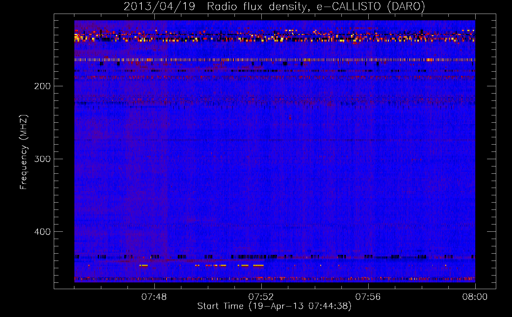This screenshot has height=317, width=512.
Task: Click the 08:00 time tick label
Action: (x=475, y=297)
